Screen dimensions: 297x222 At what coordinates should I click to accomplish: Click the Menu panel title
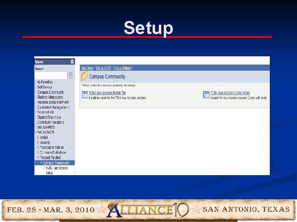[39, 62]
